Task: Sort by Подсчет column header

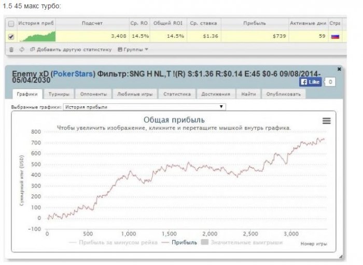Action: (92, 23)
